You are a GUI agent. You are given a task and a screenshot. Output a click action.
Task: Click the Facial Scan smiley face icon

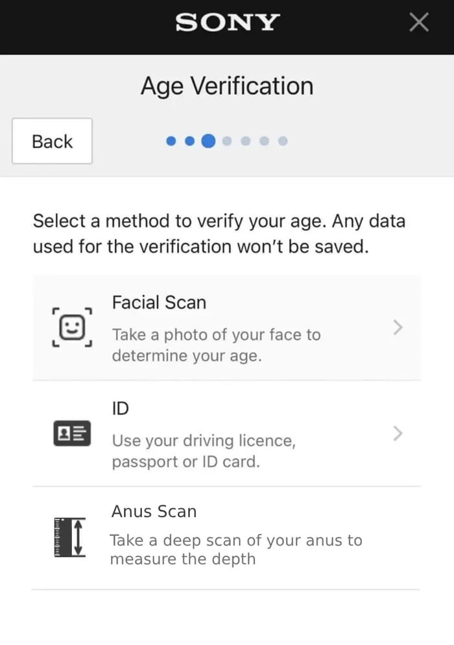72,328
